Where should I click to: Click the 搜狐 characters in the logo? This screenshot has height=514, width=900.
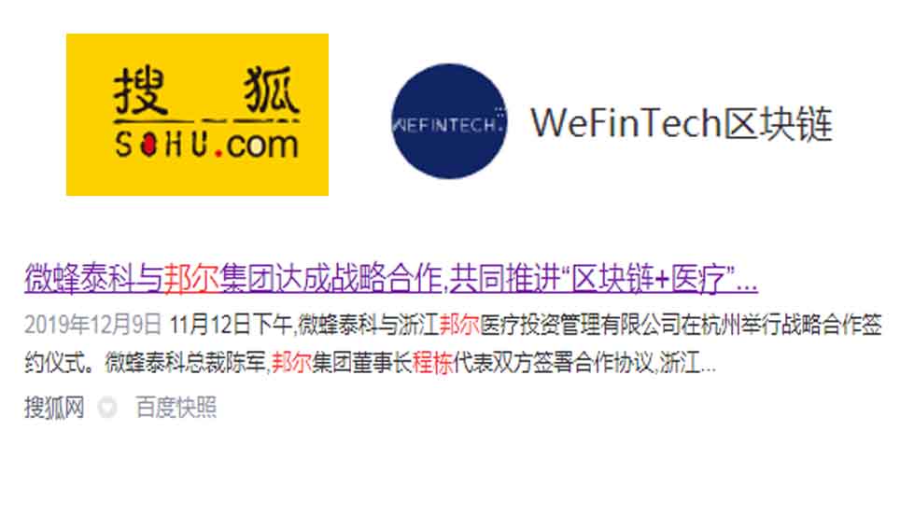click(x=205, y=90)
